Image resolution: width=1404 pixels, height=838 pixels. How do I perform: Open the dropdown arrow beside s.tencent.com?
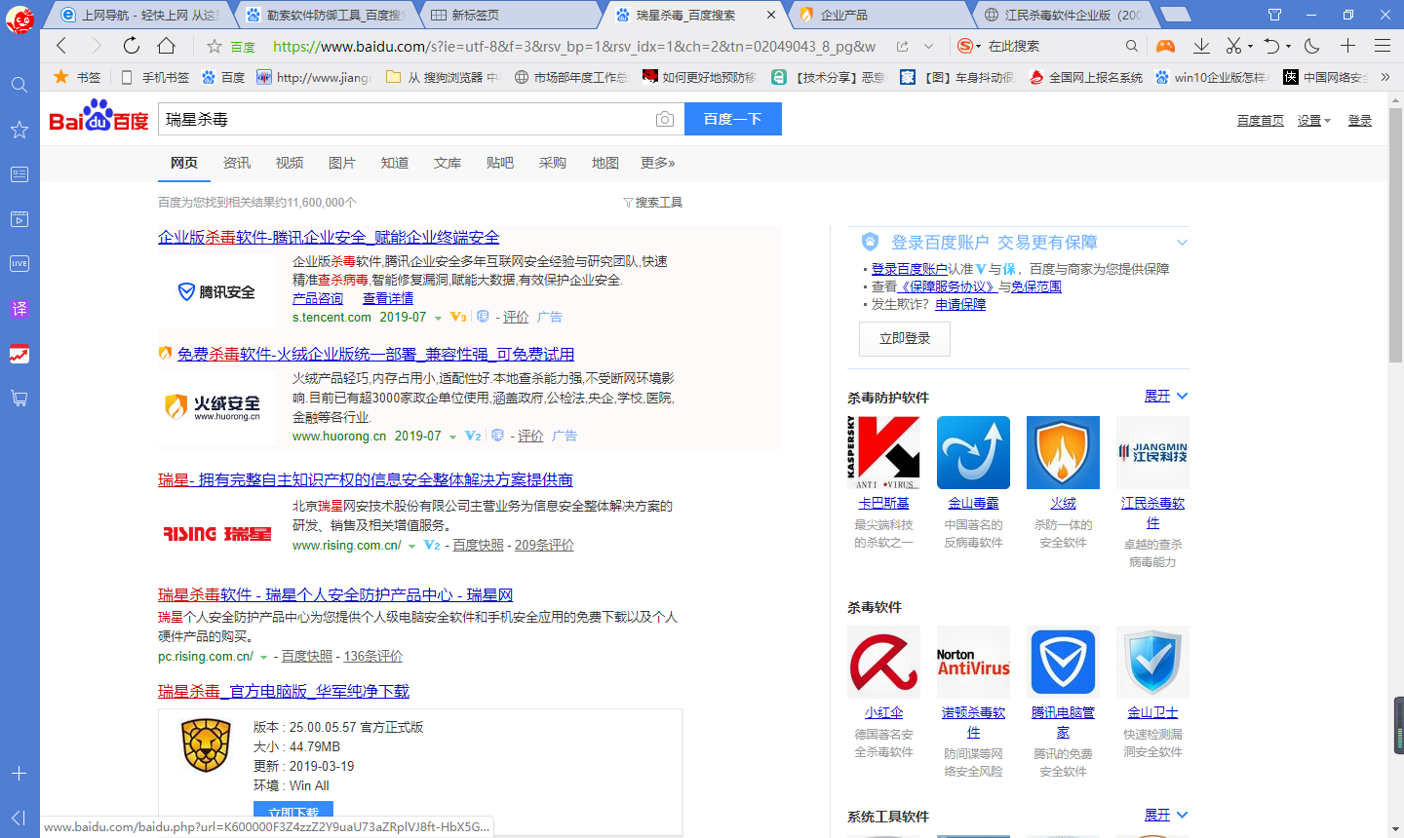point(438,318)
